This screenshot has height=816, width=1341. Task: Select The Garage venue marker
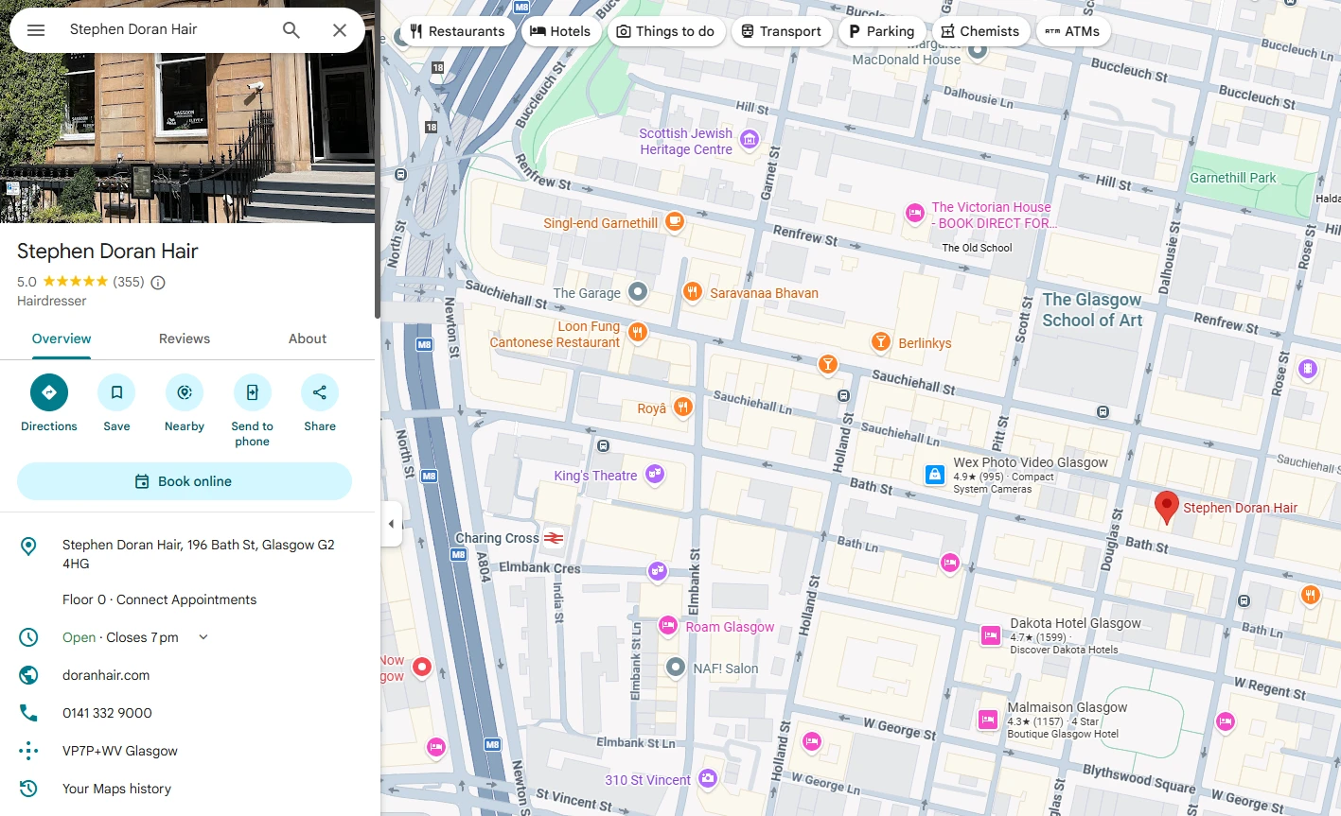[638, 292]
